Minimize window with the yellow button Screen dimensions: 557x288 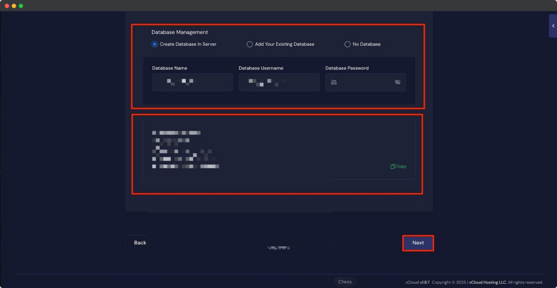point(14,5)
